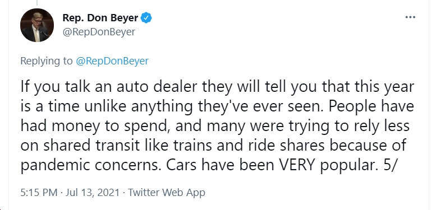This screenshot has width=432, height=210.
Task: Click the 5:15 PM timestamp
Action: pyautogui.click(x=39, y=192)
